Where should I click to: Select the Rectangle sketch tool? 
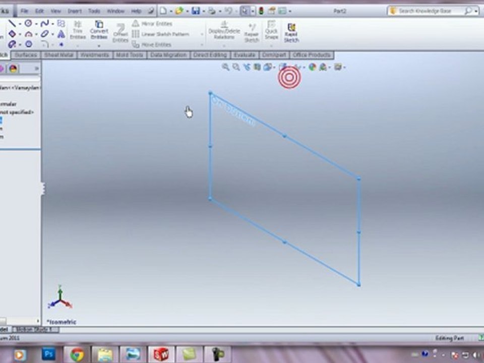pos(12,34)
